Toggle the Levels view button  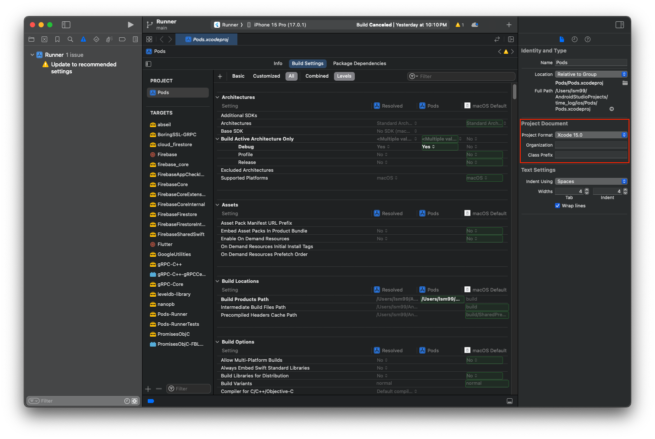[x=344, y=76]
